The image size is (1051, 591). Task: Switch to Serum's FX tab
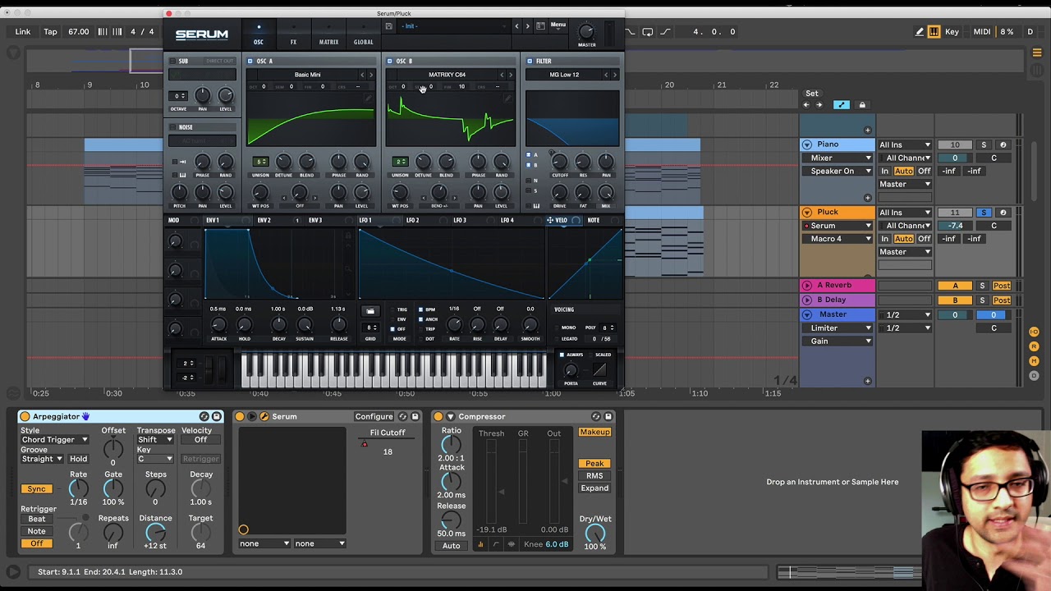(x=293, y=34)
